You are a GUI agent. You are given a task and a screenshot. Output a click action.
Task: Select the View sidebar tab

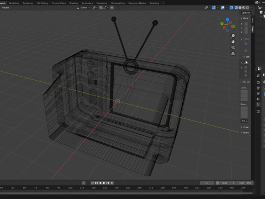click(x=252, y=29)
